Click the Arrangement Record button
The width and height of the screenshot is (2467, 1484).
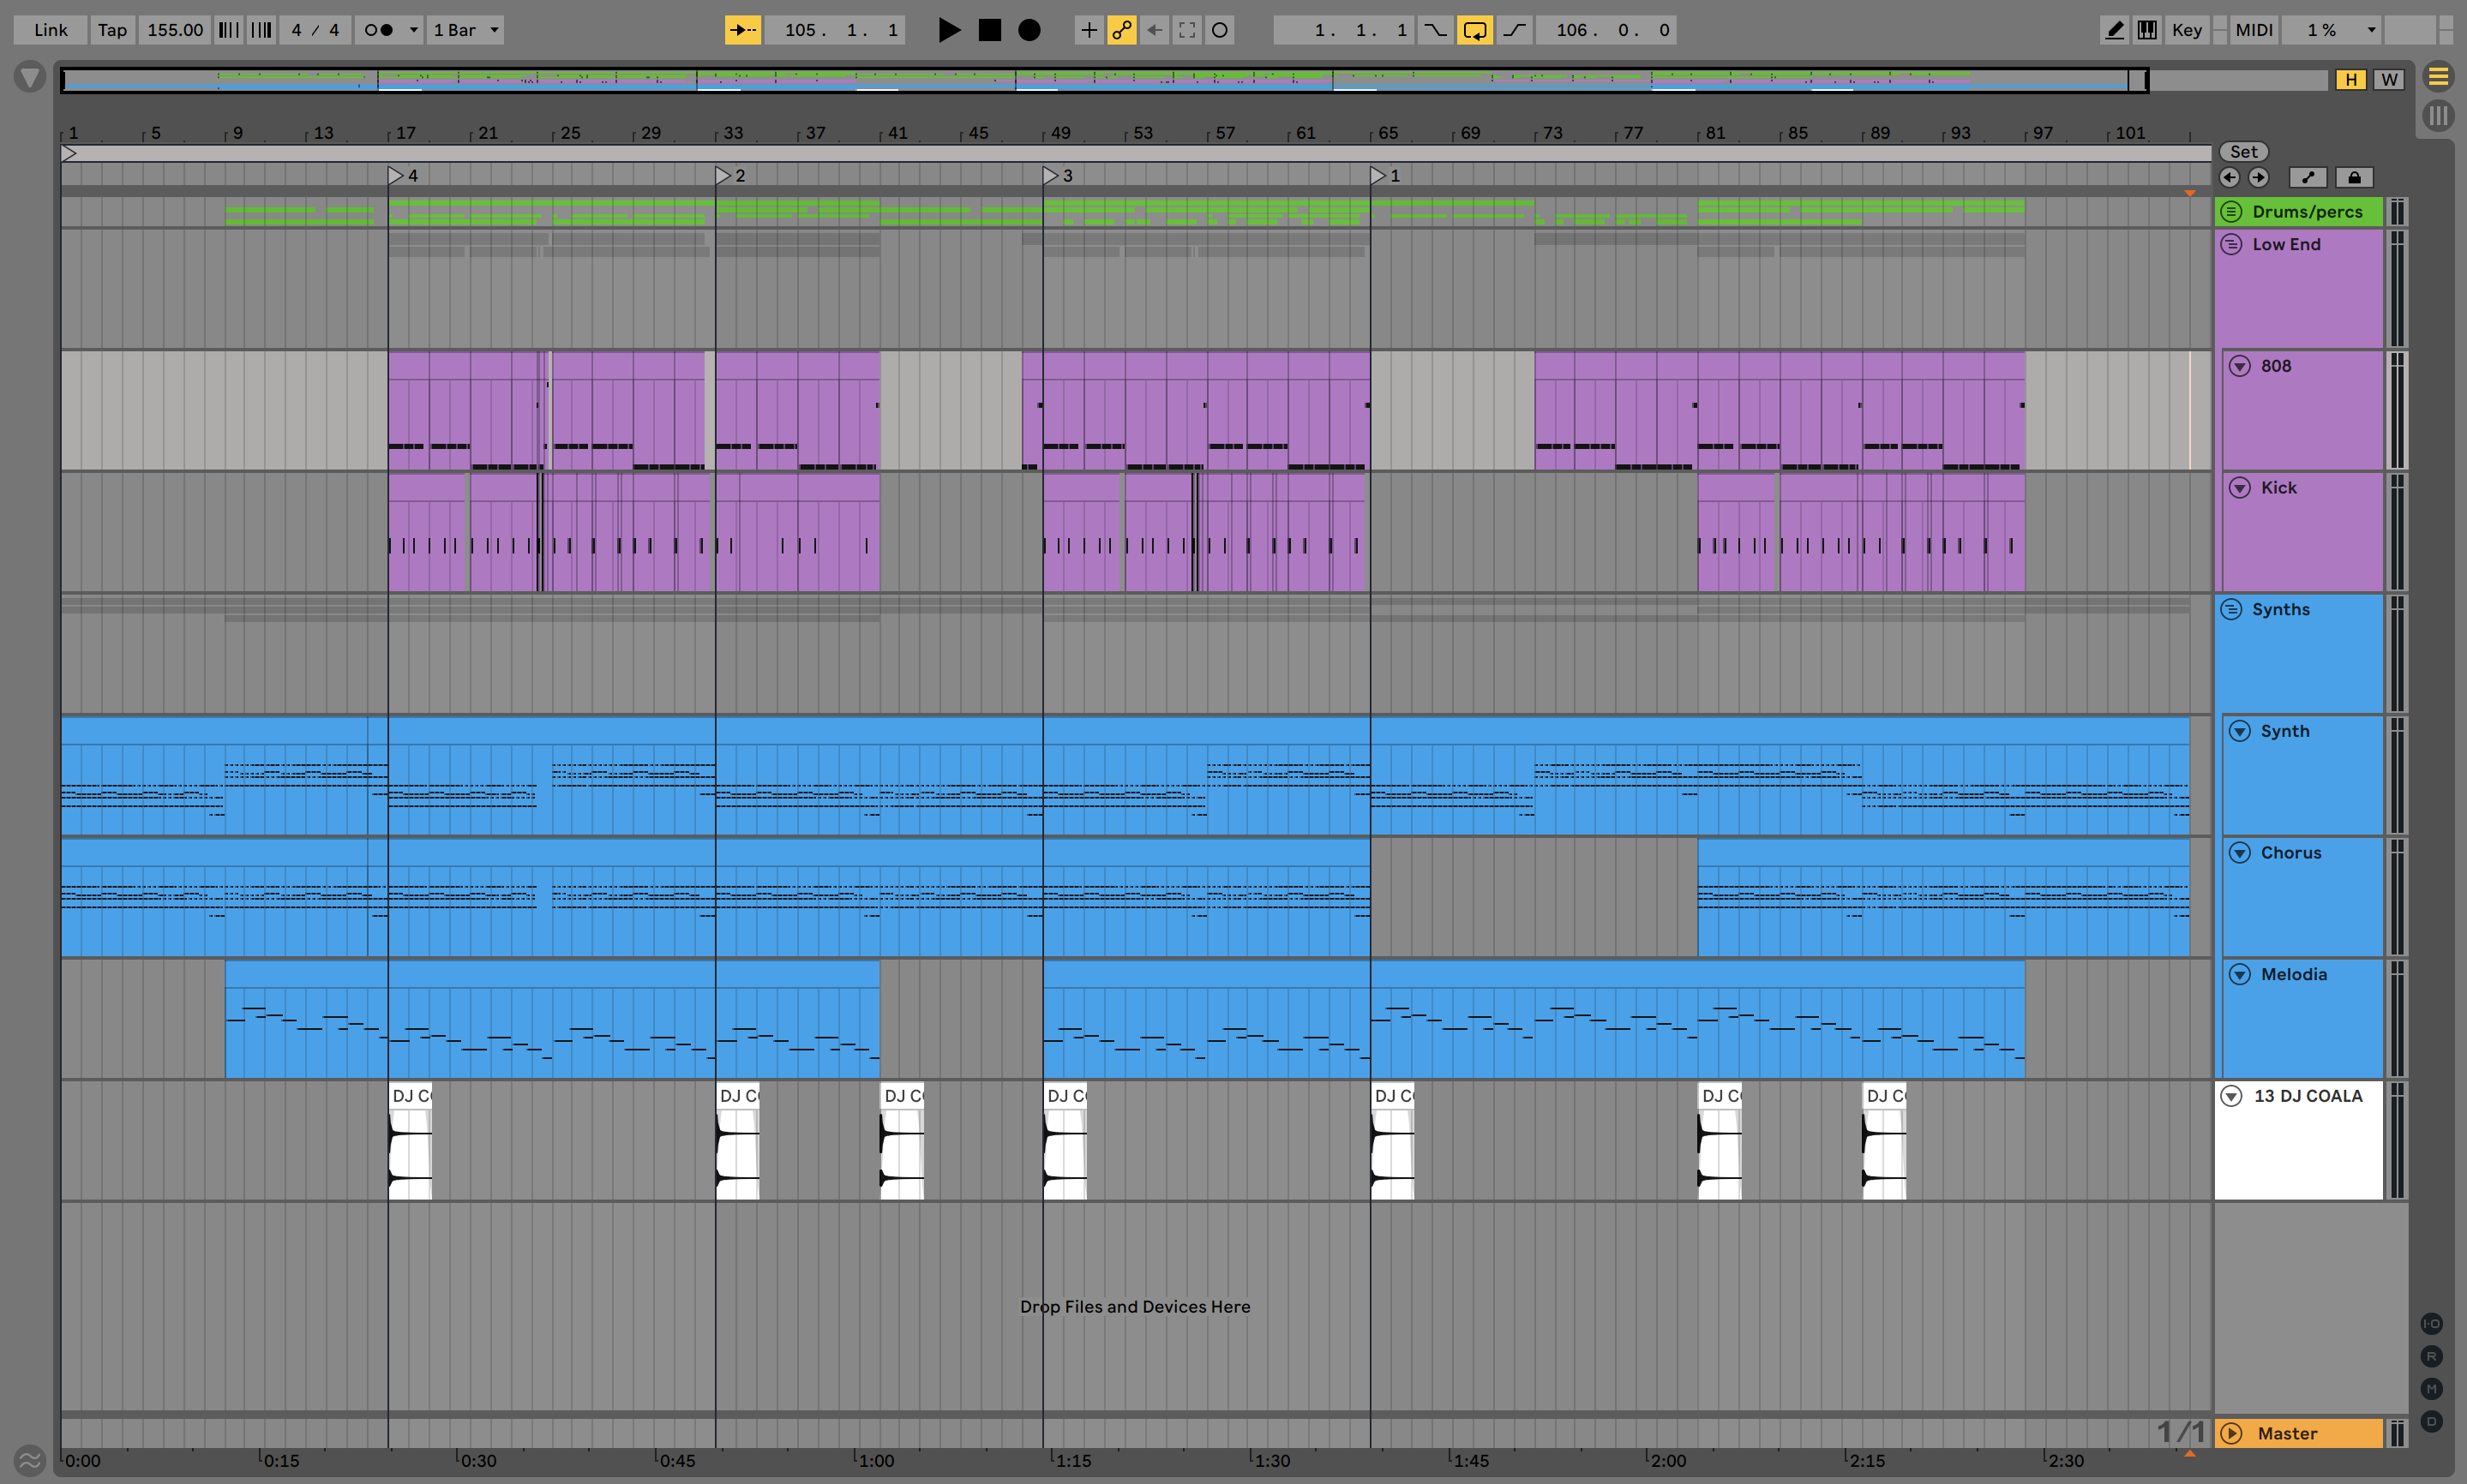pos(1029,30)
